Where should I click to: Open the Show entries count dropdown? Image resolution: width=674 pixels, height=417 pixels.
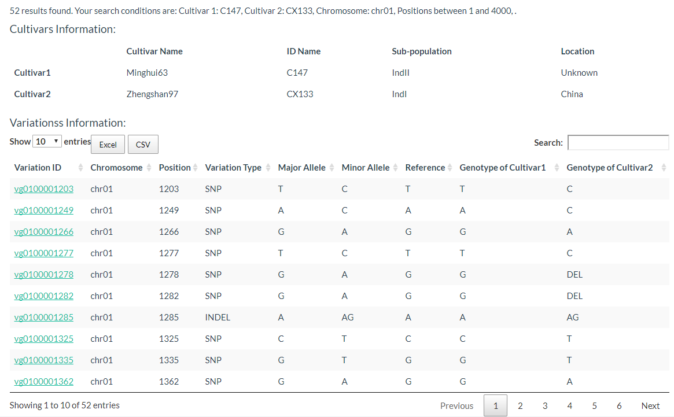pyautogui.click(x=47, y=142)
